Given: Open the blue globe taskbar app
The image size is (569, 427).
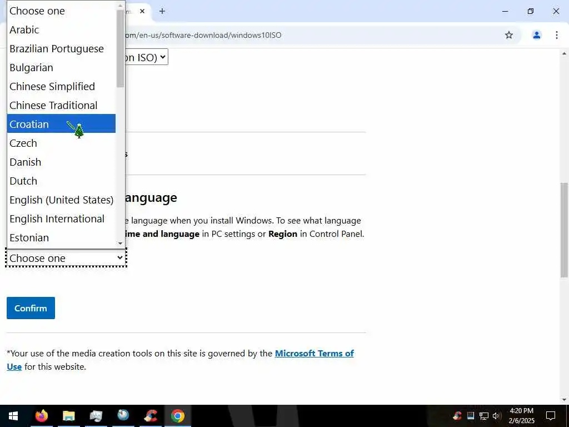Looking at the screenshot, I should [123, 416].
